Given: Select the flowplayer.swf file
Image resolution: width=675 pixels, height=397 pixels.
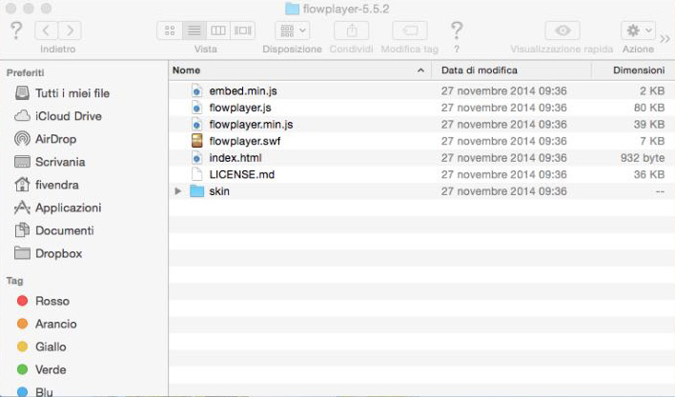Looking at the screenshot, I should point(243,141).
